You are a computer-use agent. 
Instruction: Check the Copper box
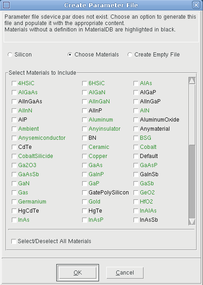pyautogui.click(x=84, y=156)
